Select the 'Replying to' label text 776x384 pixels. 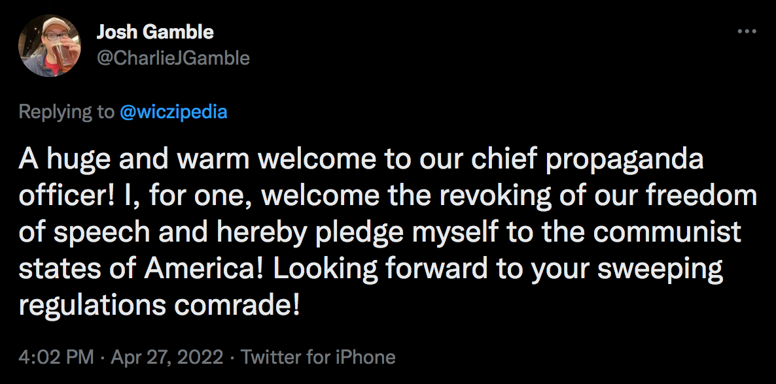pos(66,112)
